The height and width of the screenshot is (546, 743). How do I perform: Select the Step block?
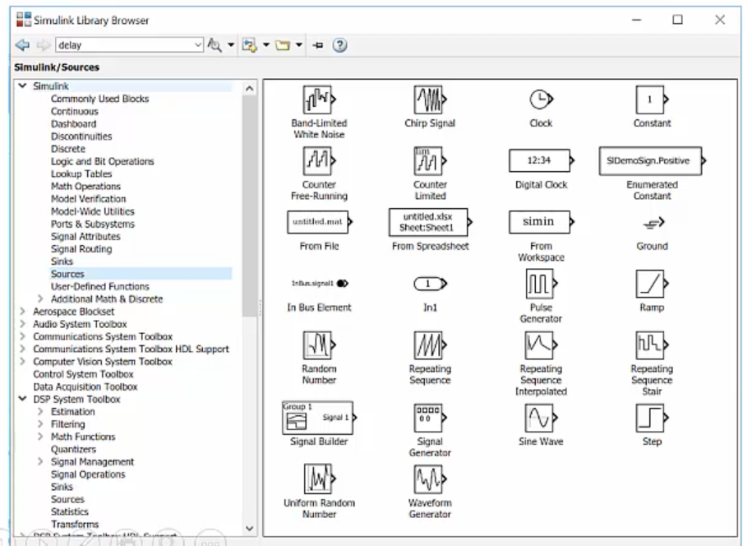point(652,418)
